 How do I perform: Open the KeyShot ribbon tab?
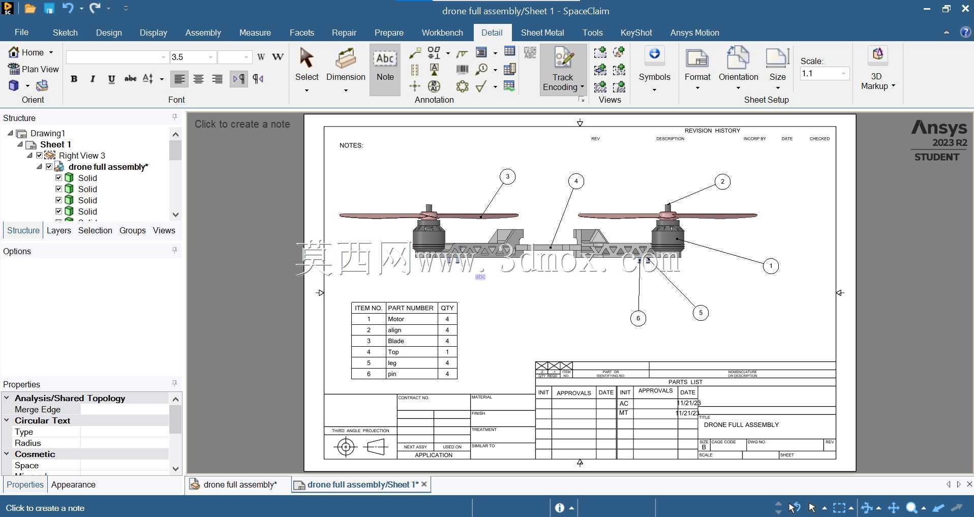pyautogui.click(x=636, y=33)
